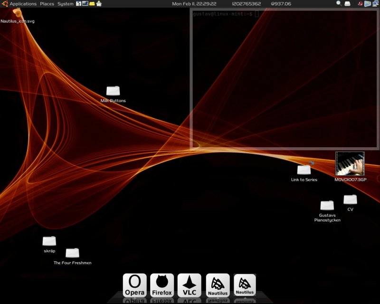Open the Applications menu
This screenshot has width=380, height=304.
tap(23, 4)
